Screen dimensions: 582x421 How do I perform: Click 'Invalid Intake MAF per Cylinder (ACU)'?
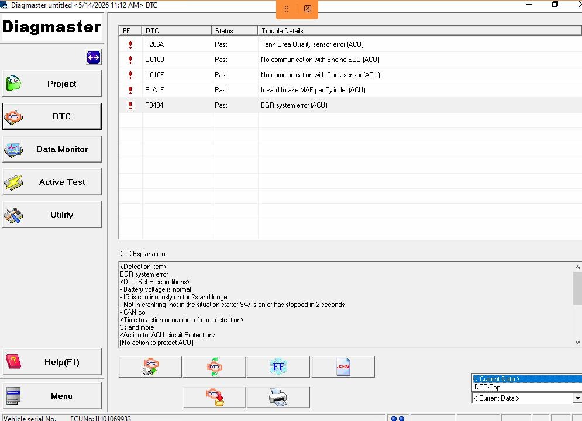[x=313, y=90]
